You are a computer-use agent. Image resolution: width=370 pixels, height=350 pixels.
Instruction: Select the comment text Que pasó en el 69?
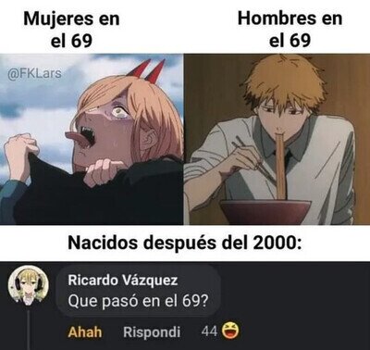pyautogui.click(x=137, y=301)
